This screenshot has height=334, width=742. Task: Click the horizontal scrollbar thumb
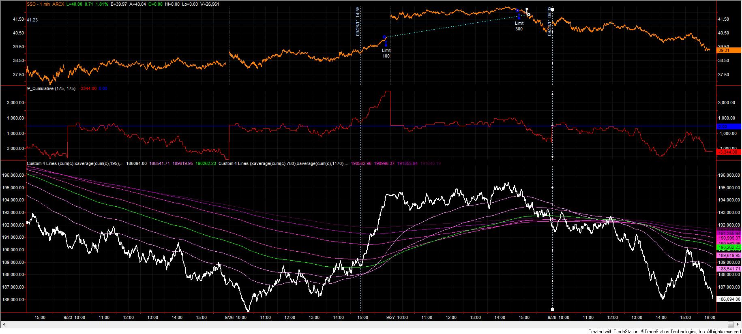[x=731, y=324]
